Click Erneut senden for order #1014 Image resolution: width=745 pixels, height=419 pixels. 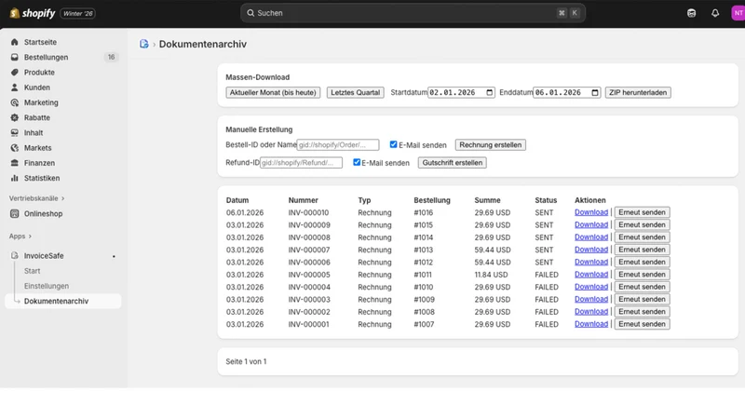click(x=642, y=237)
